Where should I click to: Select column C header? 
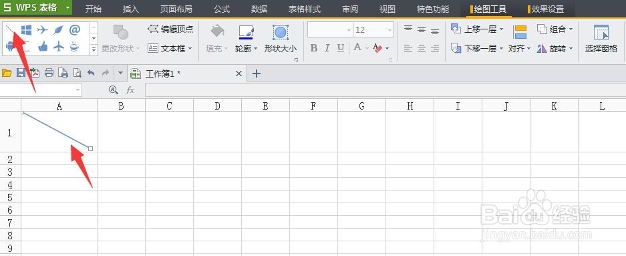pyautogui.click(x=169, y=106)
